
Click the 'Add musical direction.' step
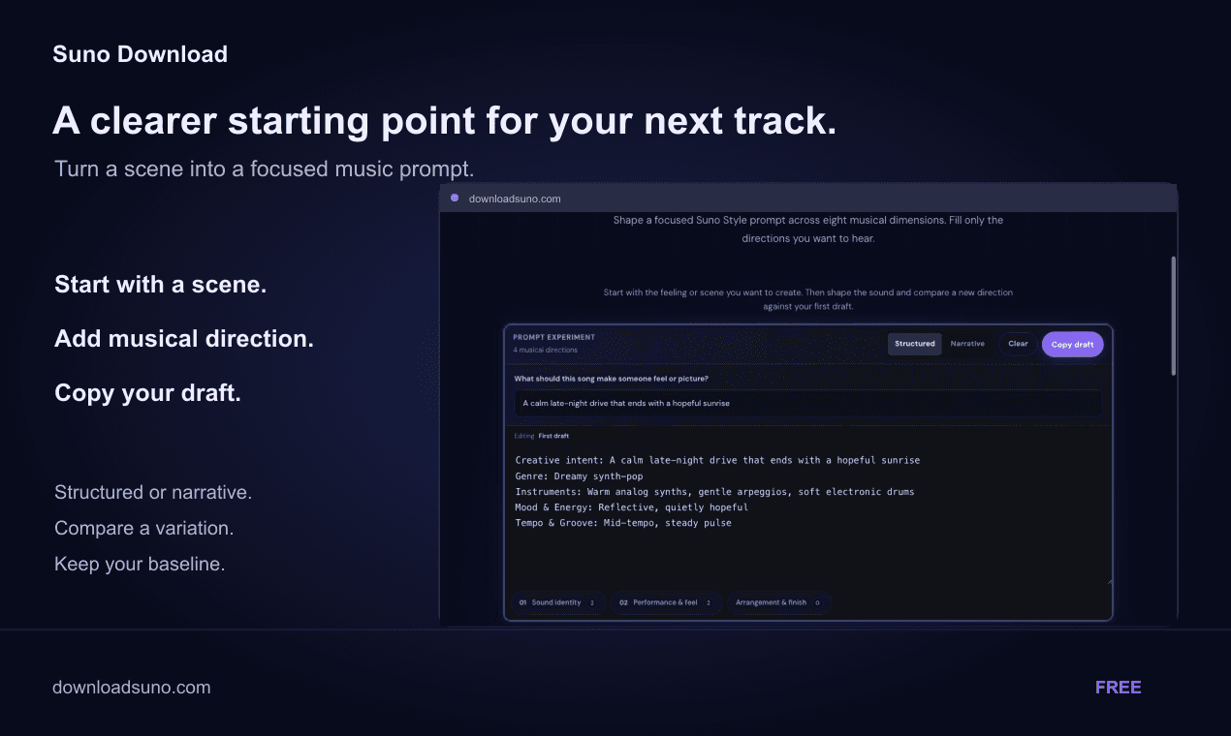(184, 339)
